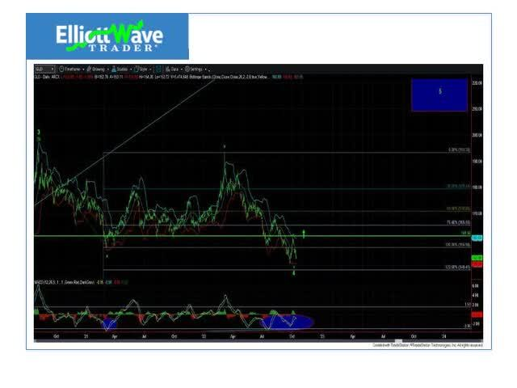Click the ElliottWave Trader logo
517x388 pixels.
[x=108, y=37]
